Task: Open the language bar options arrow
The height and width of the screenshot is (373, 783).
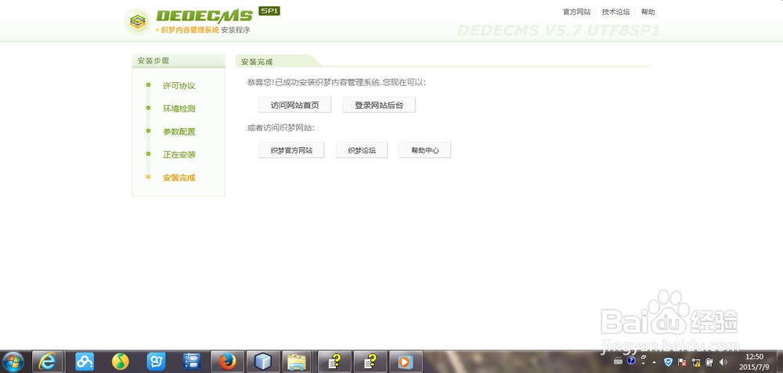Action: [643, 364]
